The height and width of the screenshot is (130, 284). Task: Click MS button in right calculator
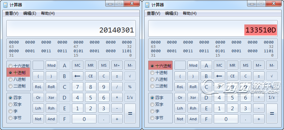[246, 65]
